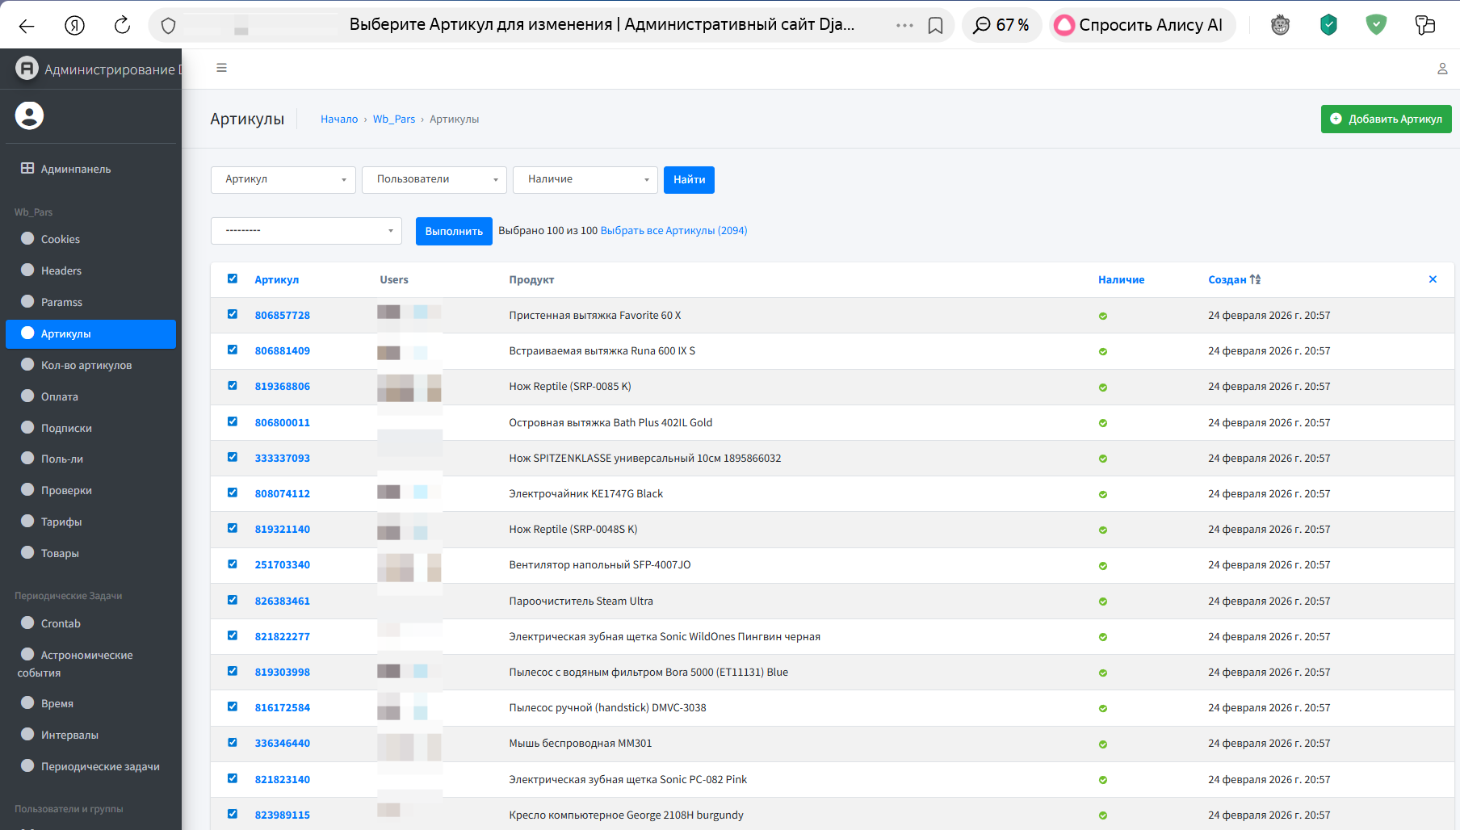Toggle the sidebar hamburger menu

(x=221, y=68)
